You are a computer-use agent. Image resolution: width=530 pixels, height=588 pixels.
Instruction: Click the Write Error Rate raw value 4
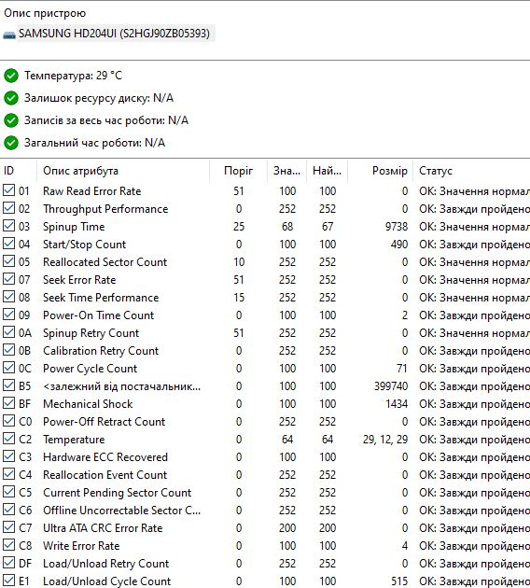point(405,546)
